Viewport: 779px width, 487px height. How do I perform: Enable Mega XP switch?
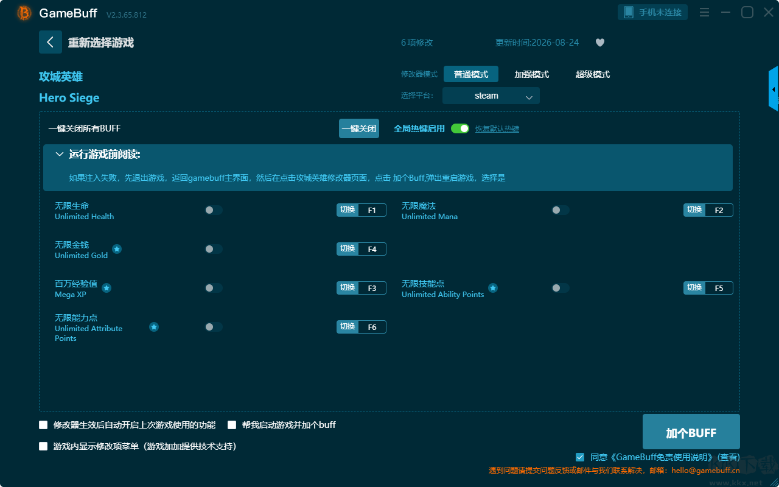(214, 288)
